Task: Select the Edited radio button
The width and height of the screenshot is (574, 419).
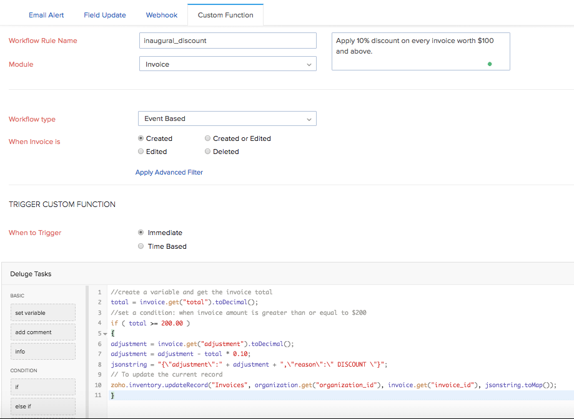Action: click(141, 151)
